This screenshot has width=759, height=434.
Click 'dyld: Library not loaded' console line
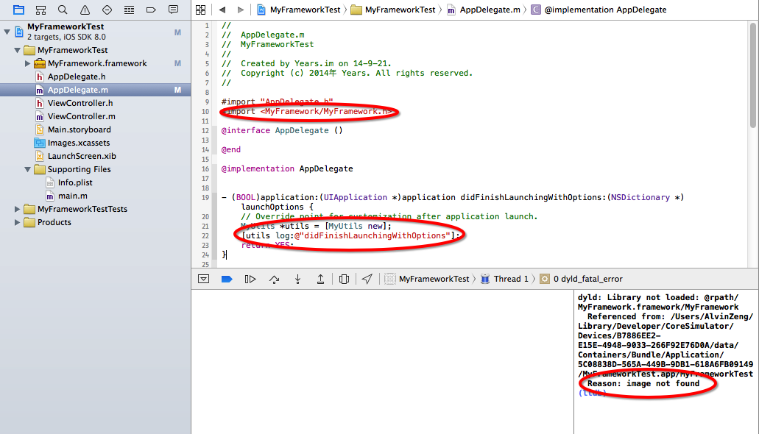pyautogui.click(x=658, y=298)
